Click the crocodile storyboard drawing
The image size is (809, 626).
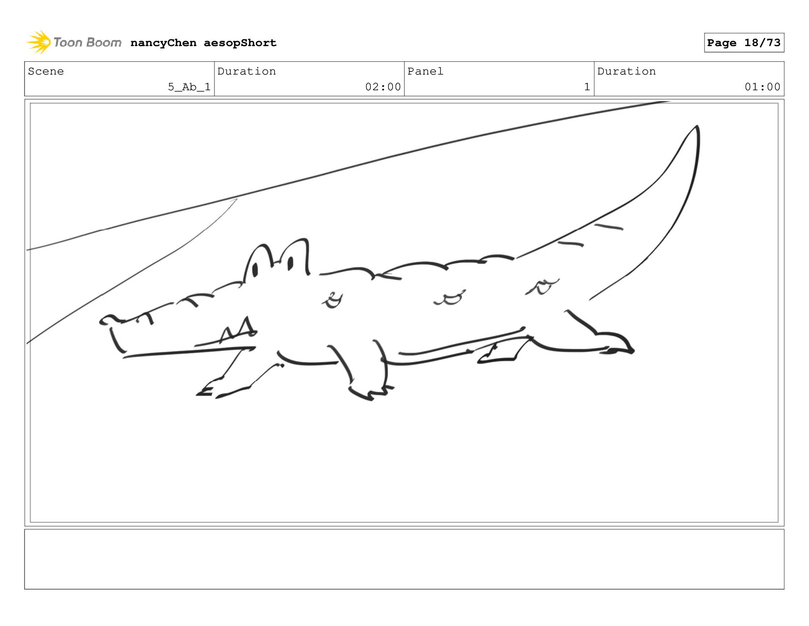tap(399, 262)
